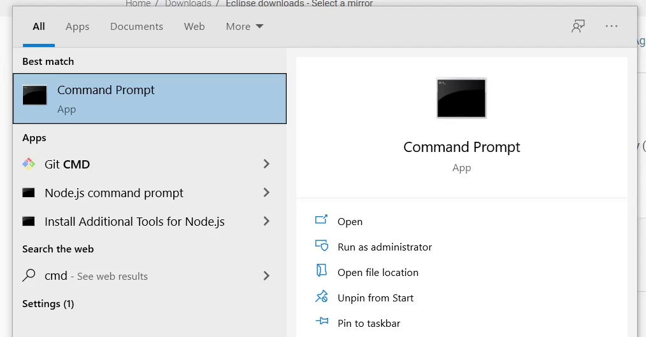Select Command Prompt best match result
The width and height of the screenshot is (646, 337).
150,99
